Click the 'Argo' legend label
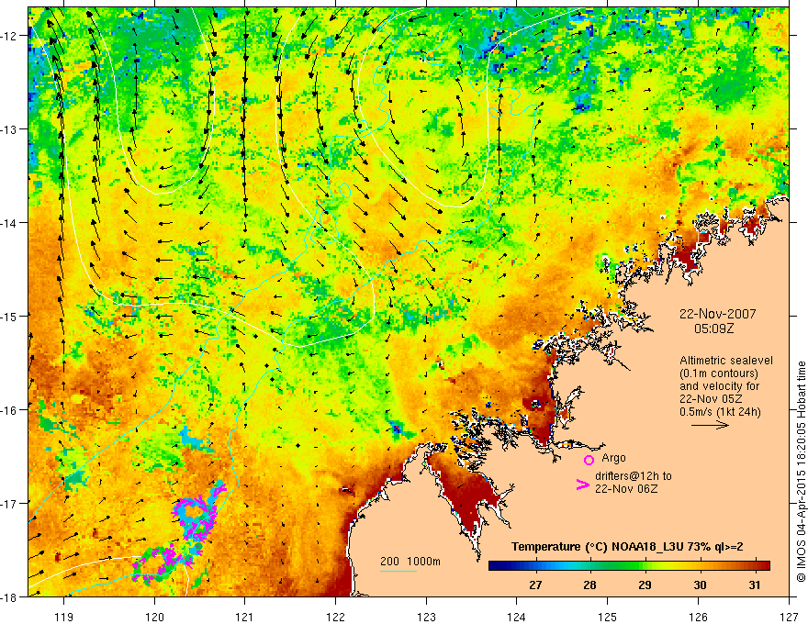Image resolution: width=808 pixels, height=624 pixels. point(613,458)
